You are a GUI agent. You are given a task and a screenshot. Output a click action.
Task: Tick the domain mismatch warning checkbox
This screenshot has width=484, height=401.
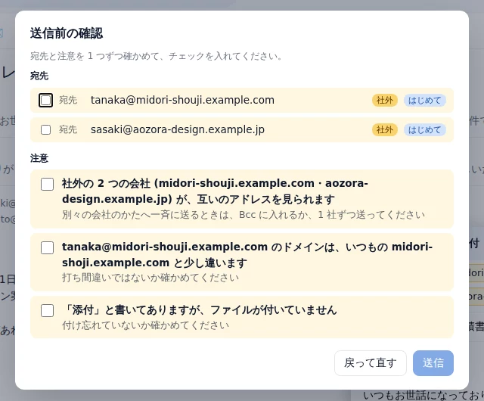pos(47,247)
